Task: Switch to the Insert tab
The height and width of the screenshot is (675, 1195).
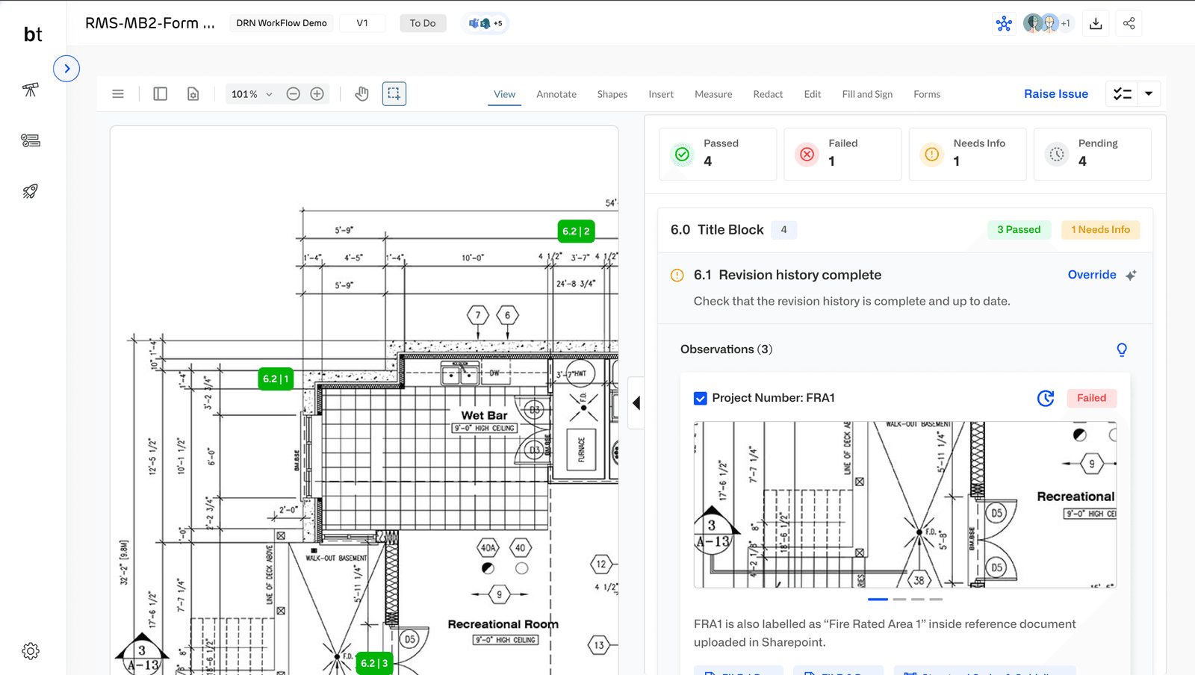Action: point(661,94)
